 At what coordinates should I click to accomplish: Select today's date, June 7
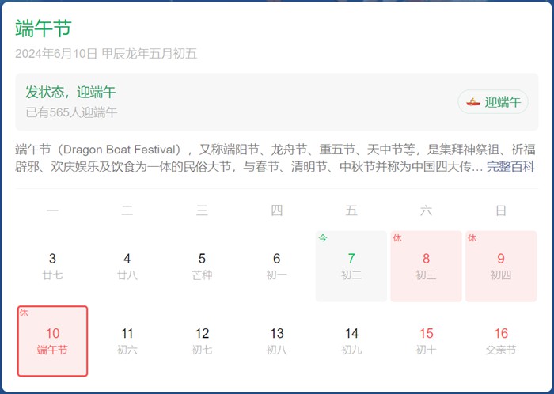351,266
